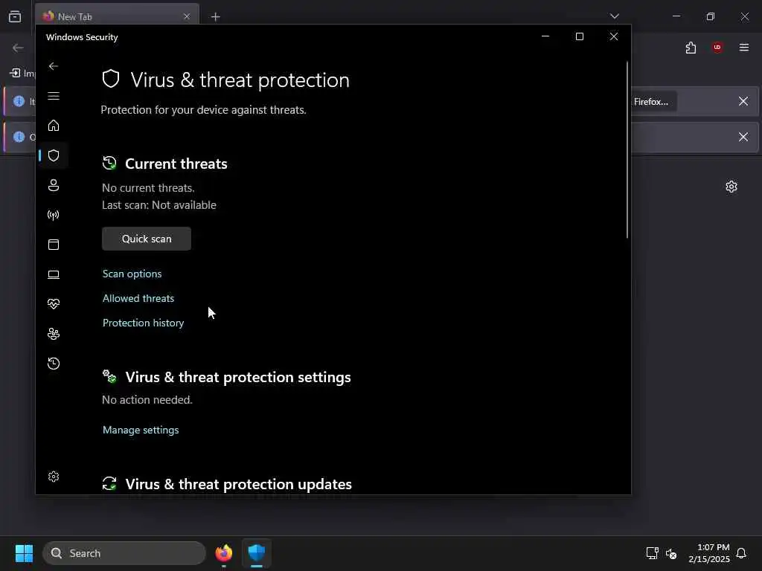Open Firefox extensions puzzle icon
Viewport: 762px width, 571px height.
[691, 48]
